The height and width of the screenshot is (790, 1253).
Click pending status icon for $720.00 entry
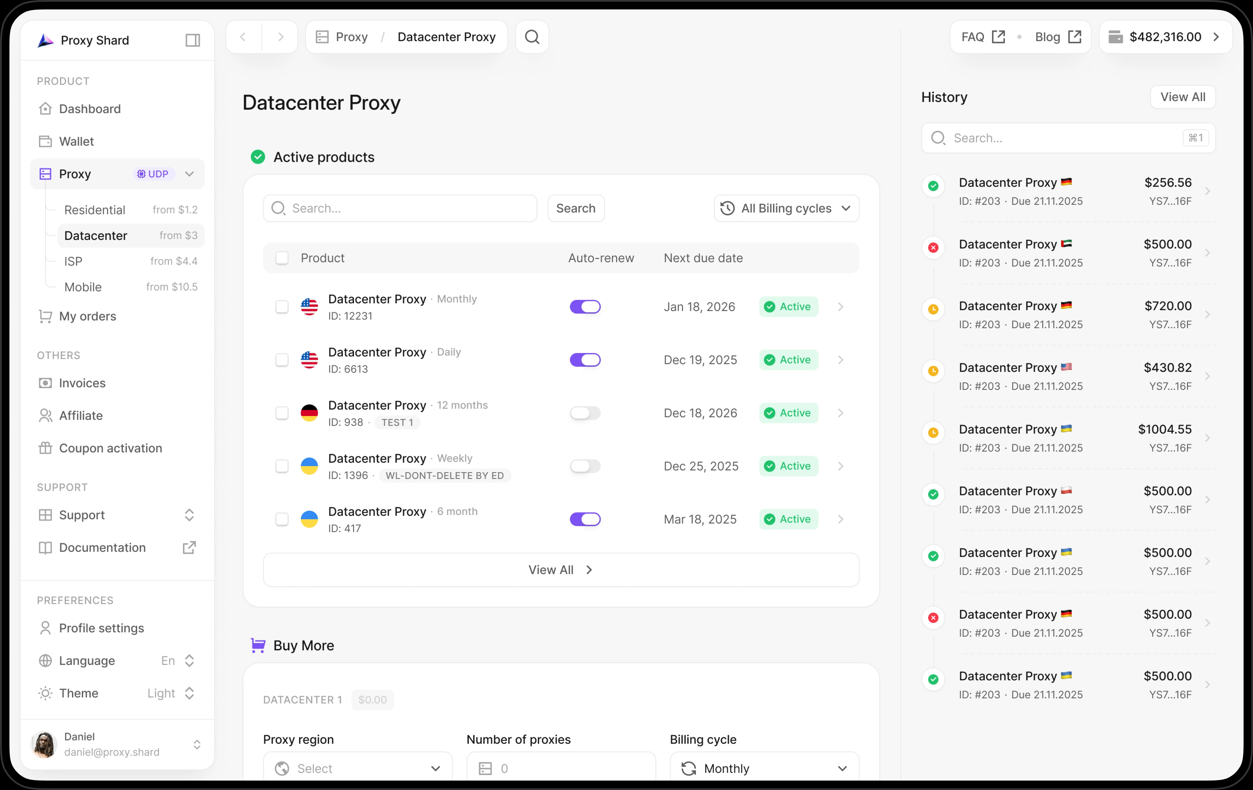(x=933, y=309)
